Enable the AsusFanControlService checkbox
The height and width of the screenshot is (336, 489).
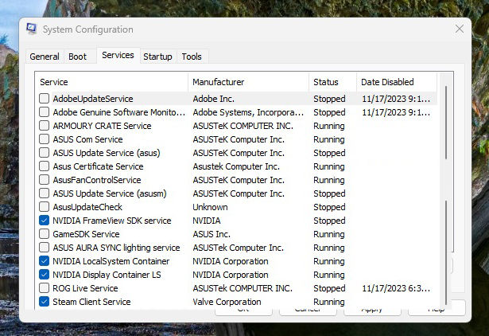(x=44, y=180)
